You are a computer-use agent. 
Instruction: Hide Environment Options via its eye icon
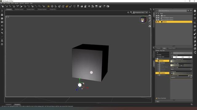pyautogui.click(x=157, y=20)
